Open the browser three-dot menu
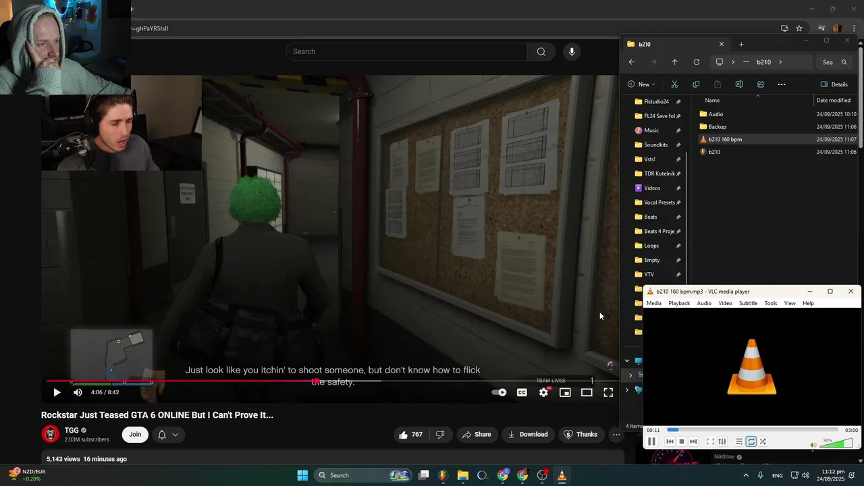 (854, 28)
